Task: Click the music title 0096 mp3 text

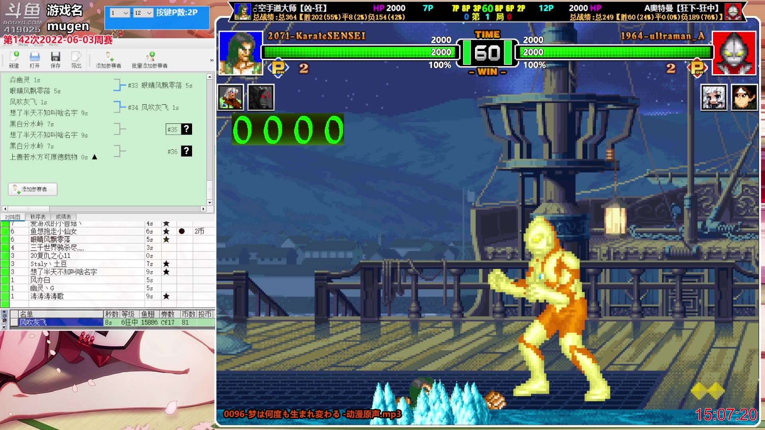Action: coord(312,414)
